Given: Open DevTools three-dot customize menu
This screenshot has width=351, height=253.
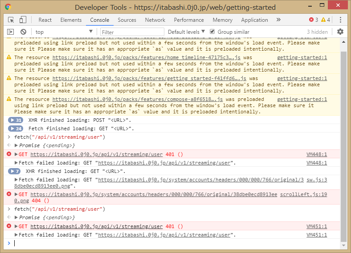Looking at the screenshot, I should (341, 20).
